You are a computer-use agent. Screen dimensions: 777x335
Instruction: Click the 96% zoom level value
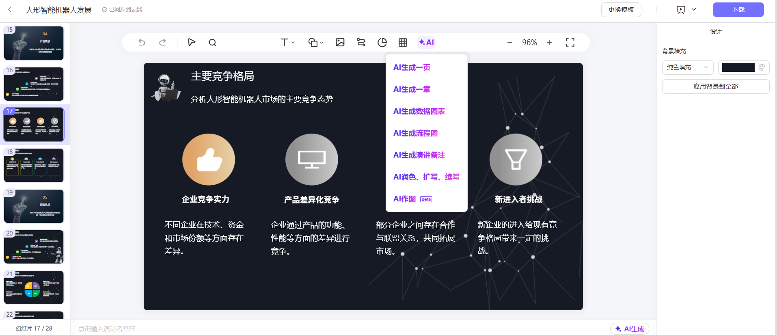pos(529,42)
